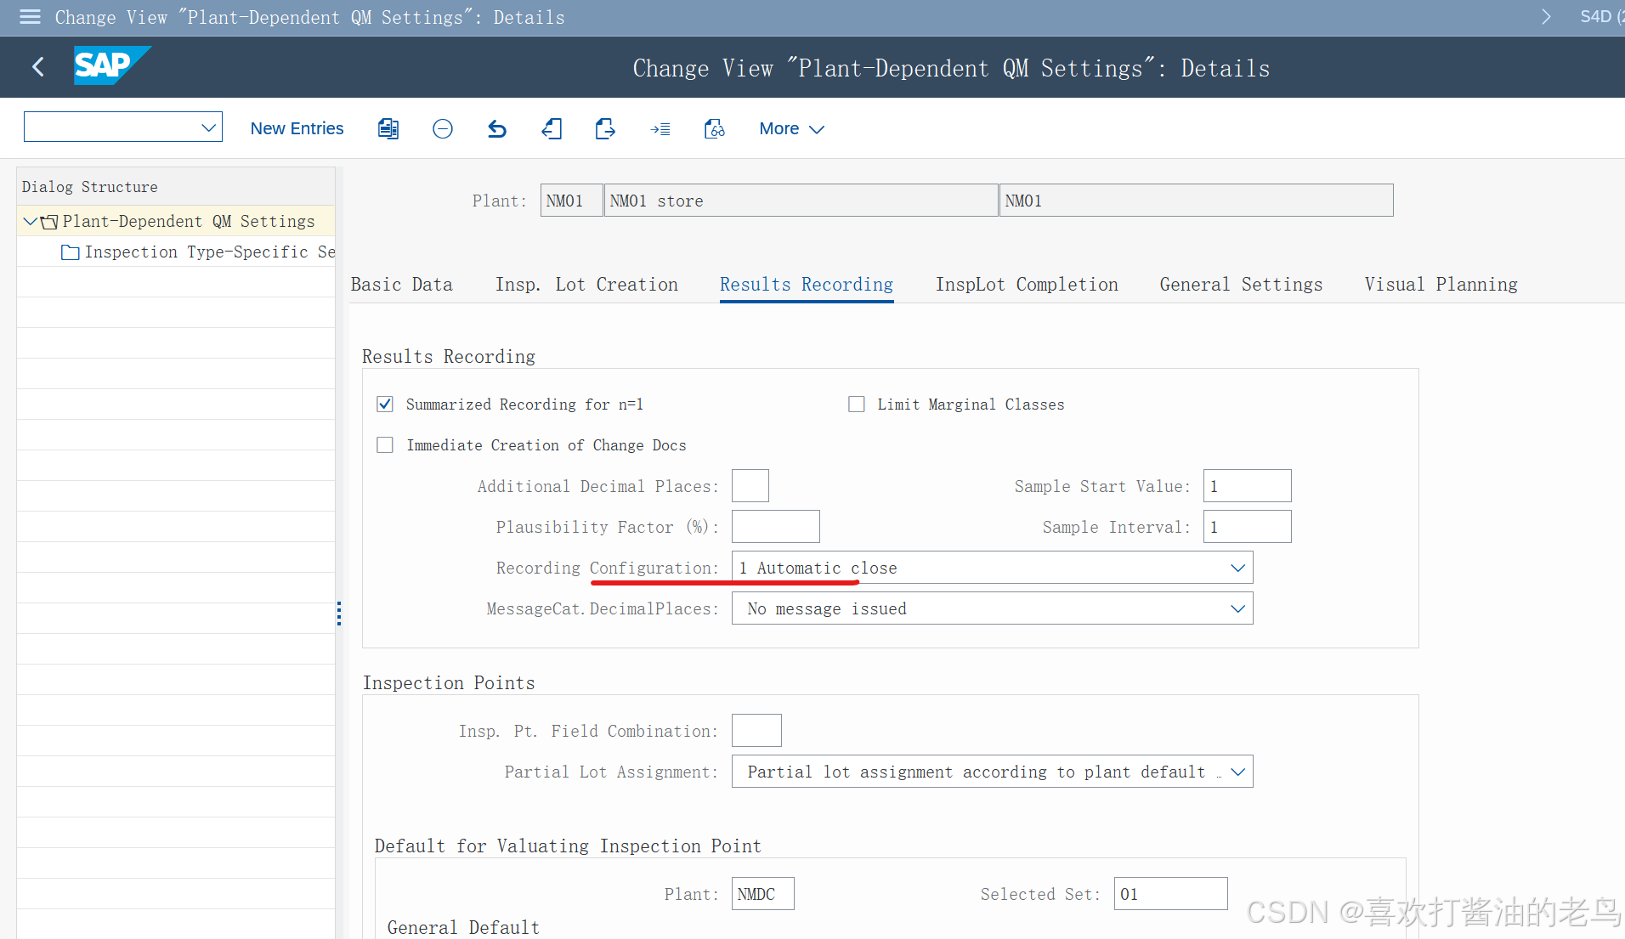Check Immediate Creation of Change Docs
The width and height of the screenshot is (1625, 939).
click(385, 444)
